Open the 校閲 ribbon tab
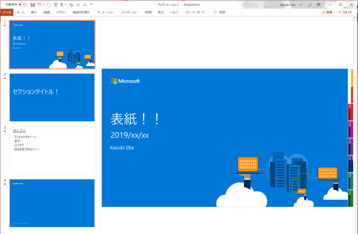The height and width of the screenshot is (234, 358). pyautogui.click(x=148, y=12)
